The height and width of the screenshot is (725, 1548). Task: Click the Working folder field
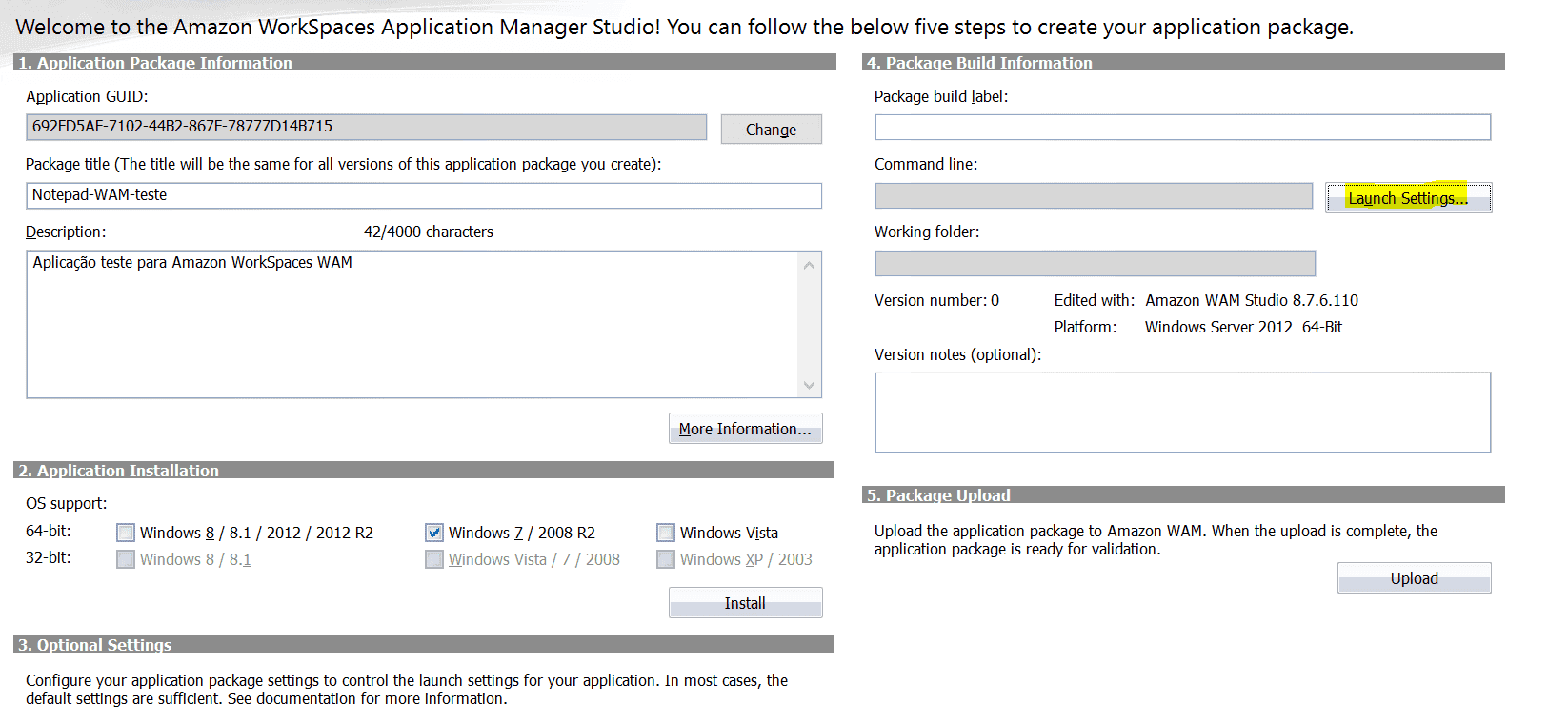1095,264
